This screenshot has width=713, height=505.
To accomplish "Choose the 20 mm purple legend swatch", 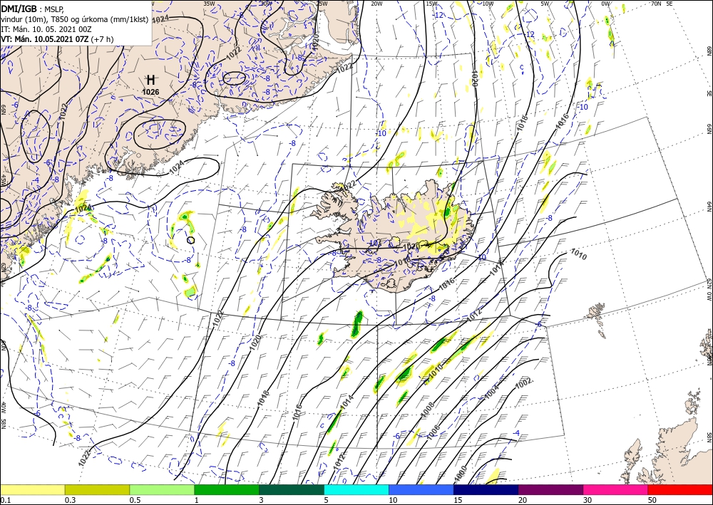I will tap(550, 489).
